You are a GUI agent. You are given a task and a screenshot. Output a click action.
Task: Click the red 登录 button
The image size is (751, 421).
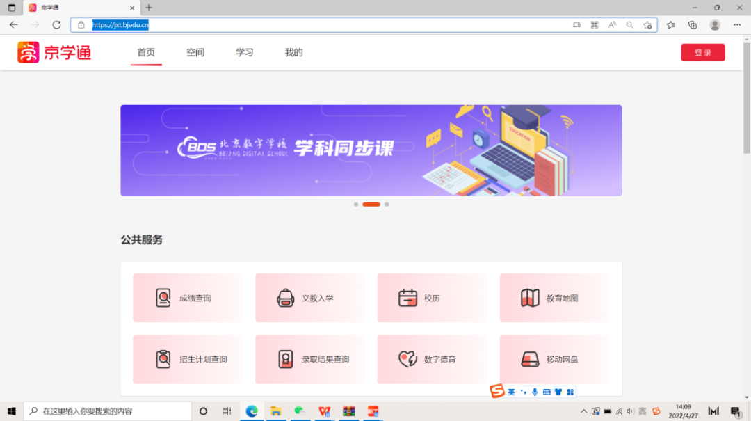702,53
